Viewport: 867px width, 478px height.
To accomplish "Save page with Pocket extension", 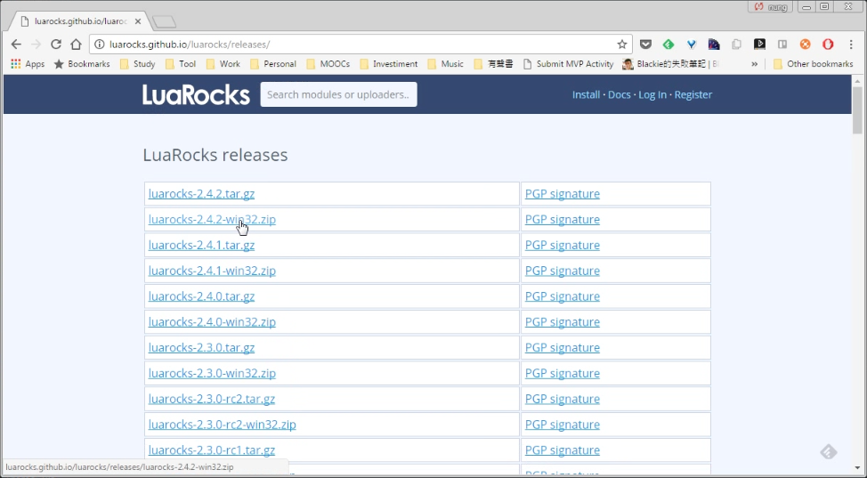I will (645, 45).
